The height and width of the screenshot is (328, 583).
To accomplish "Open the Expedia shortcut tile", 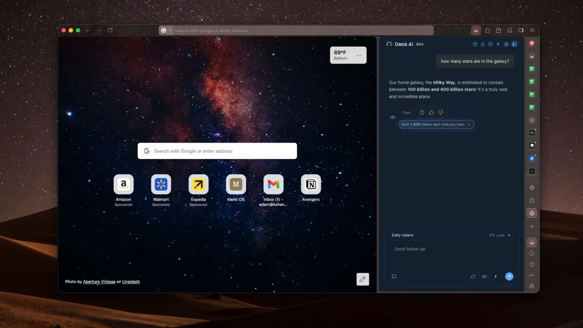I will pos(199,184).
